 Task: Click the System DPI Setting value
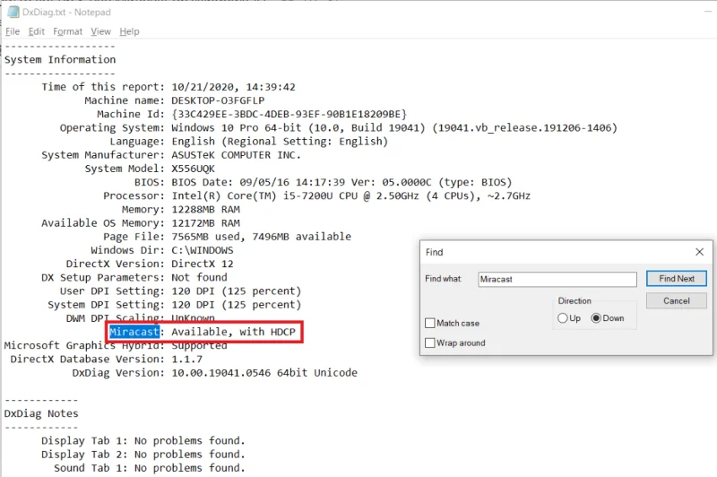[237, 305]
